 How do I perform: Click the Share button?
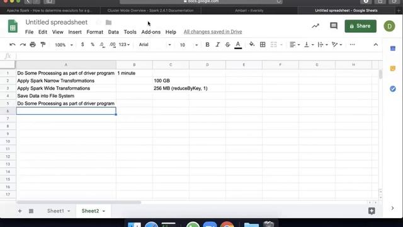click(x=360, y=26)
